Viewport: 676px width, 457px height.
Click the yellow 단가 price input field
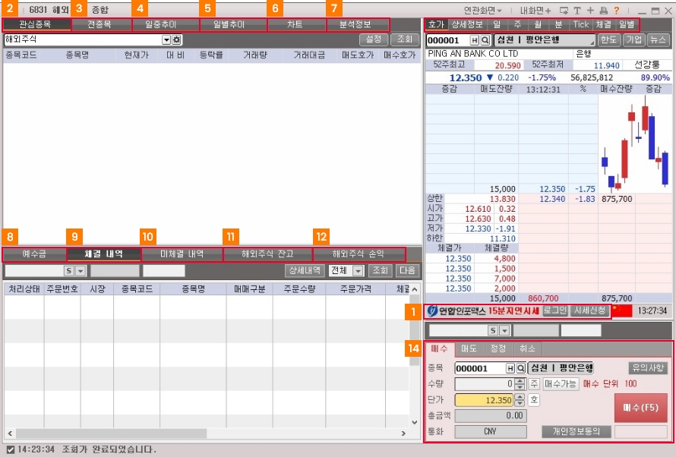tap(484, 400)
